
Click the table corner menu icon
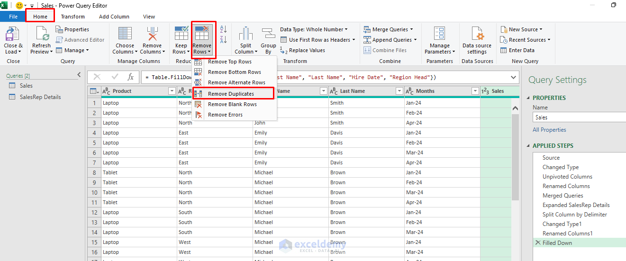[94, 91]
